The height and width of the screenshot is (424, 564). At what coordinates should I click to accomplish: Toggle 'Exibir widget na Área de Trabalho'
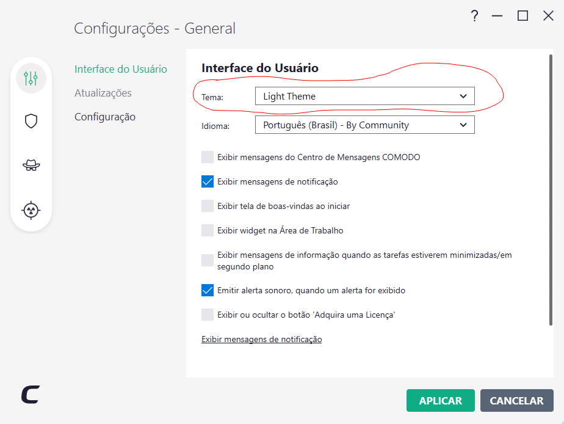(208, 230)
